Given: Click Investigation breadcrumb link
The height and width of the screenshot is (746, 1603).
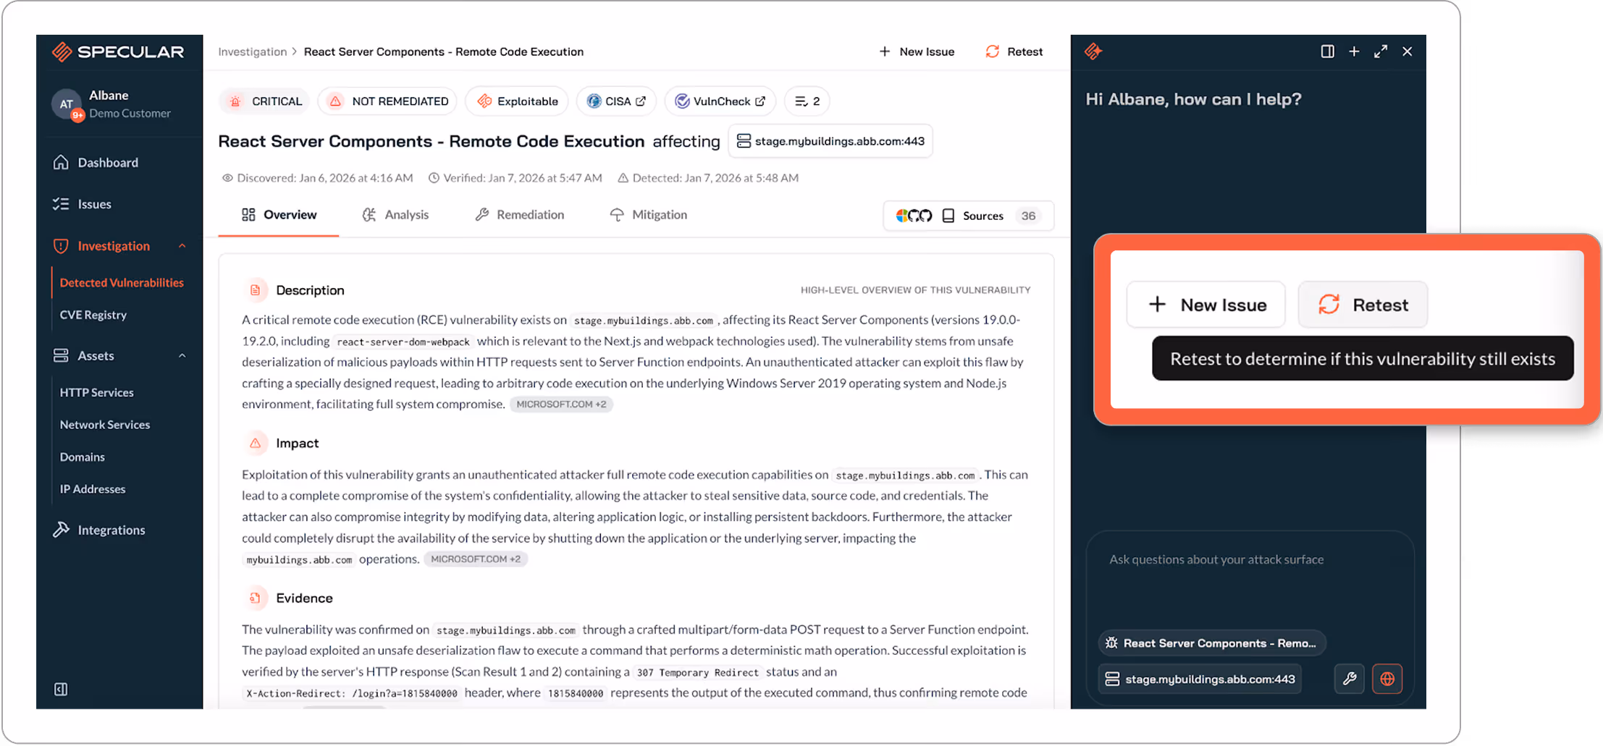Looking at the screenshot, I should [252, 51].
